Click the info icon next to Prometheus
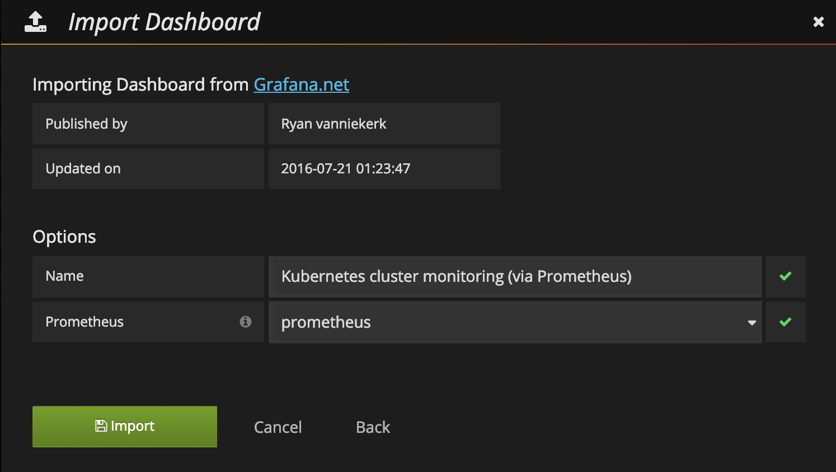Image resolution: width=836 pixels, height=472 pixels. click(x=245, y=322)
